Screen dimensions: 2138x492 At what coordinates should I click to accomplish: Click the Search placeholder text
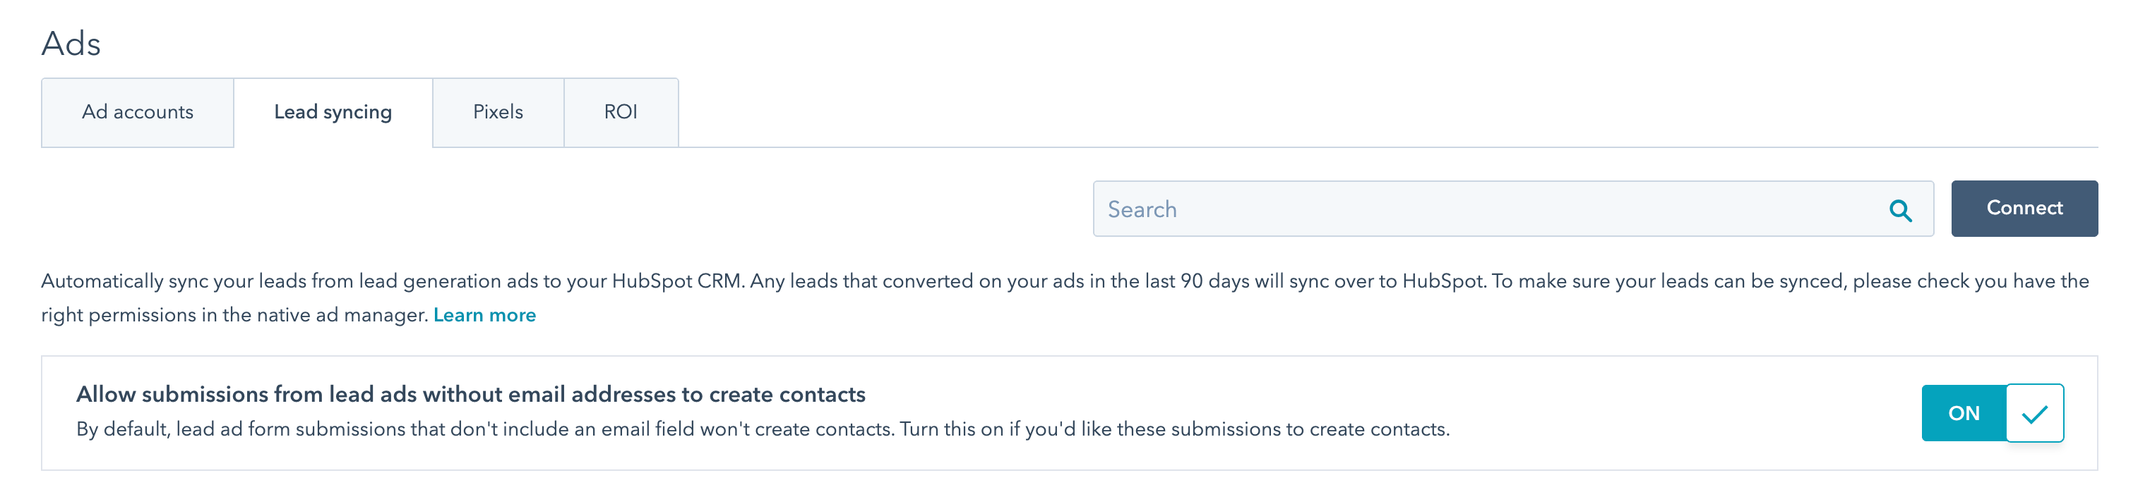tap(1142, 209)
